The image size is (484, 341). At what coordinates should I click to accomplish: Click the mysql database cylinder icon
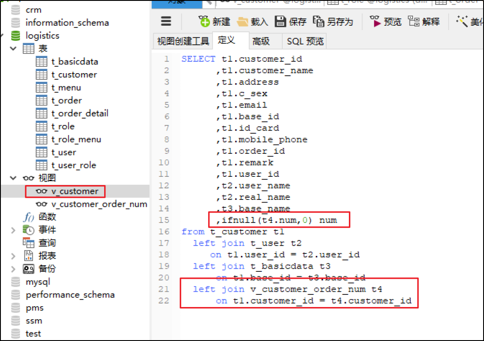(x=16, y=282)
